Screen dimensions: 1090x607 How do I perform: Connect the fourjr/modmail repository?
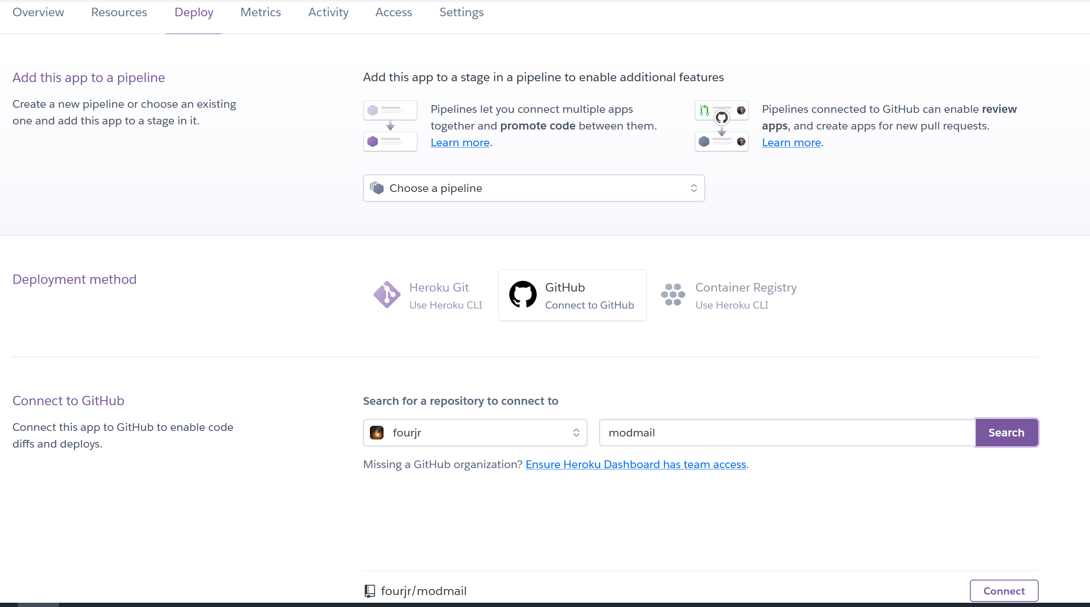tap(1004, 591)
